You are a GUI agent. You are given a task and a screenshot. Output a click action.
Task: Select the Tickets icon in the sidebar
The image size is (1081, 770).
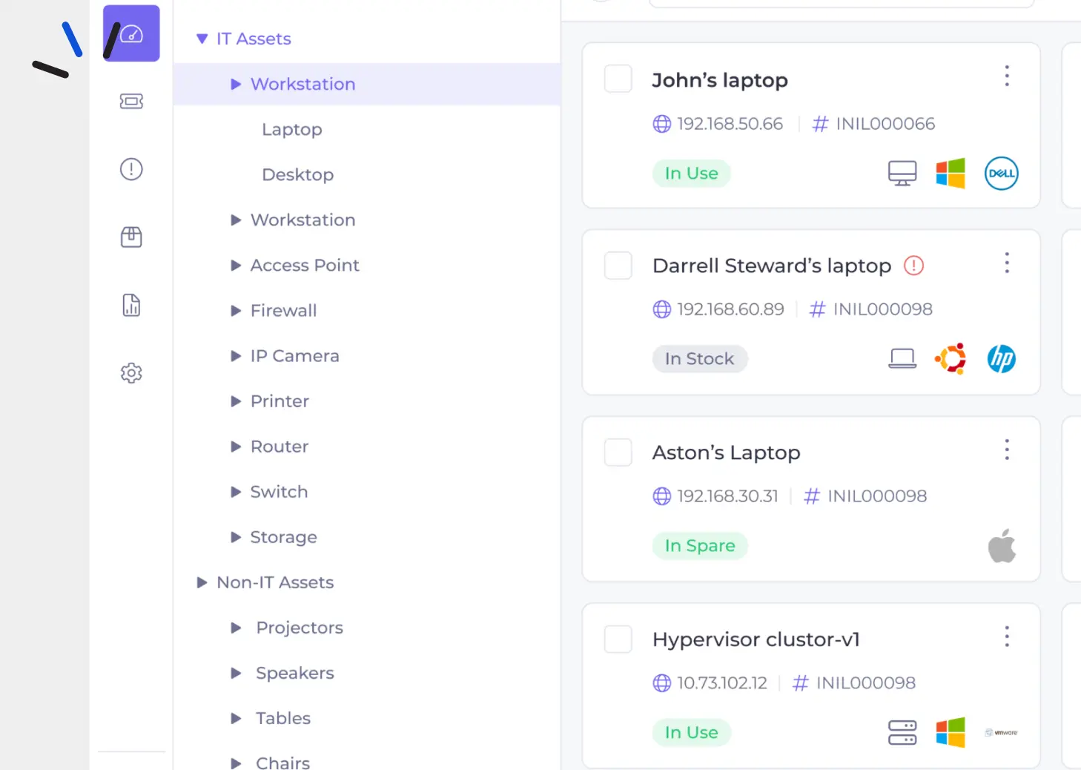click(x=131, y=102)
